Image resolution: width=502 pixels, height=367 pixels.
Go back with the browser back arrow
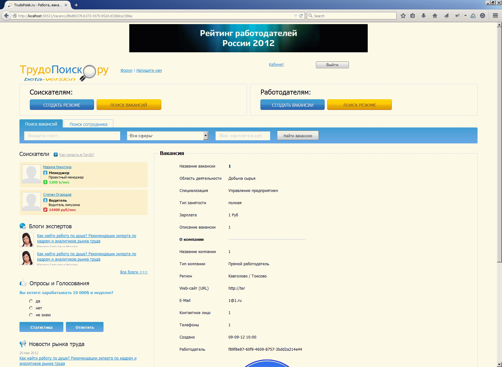tap(6, 16)
